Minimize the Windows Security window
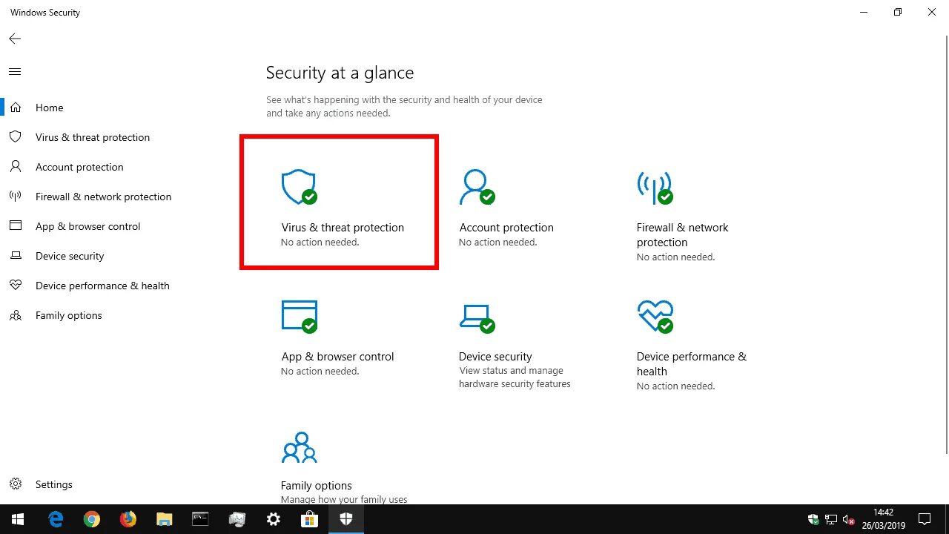Image resolution: width=949 pixels, height=534 pixels. 864,13
